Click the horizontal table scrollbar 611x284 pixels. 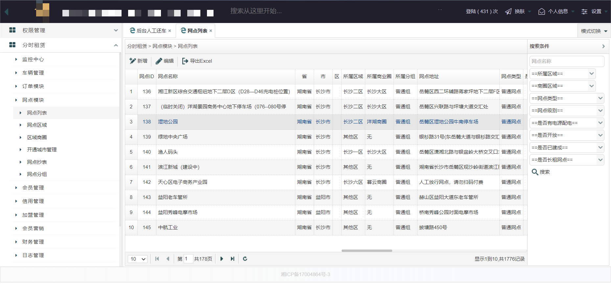point(367,251)
